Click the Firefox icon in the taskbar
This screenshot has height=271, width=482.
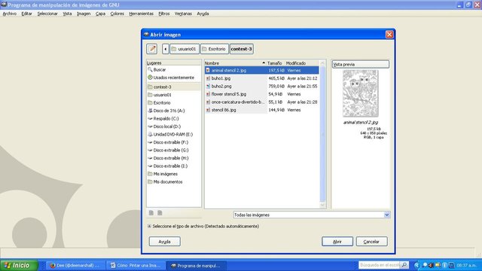click(53, 266)
